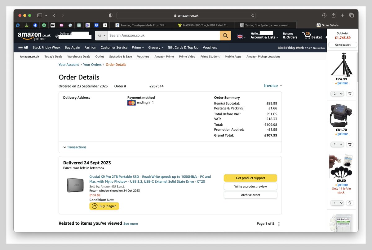Image resolution: width=372 pixels, height=250 pixels.
Task: Go back with the Safari back arrow
Action: click(54, 15)
